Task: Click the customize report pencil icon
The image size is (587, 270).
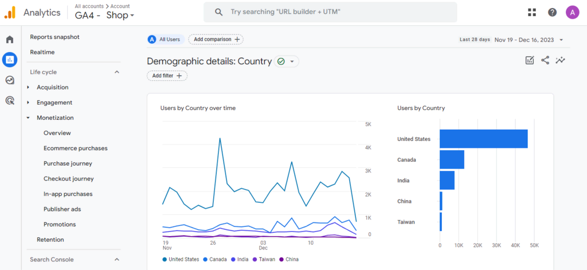Action: tap(530, 60)
